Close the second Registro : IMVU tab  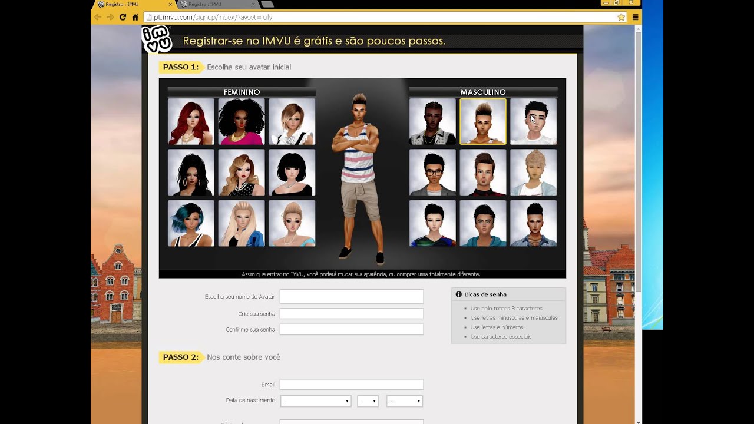[x=253, y=4]
